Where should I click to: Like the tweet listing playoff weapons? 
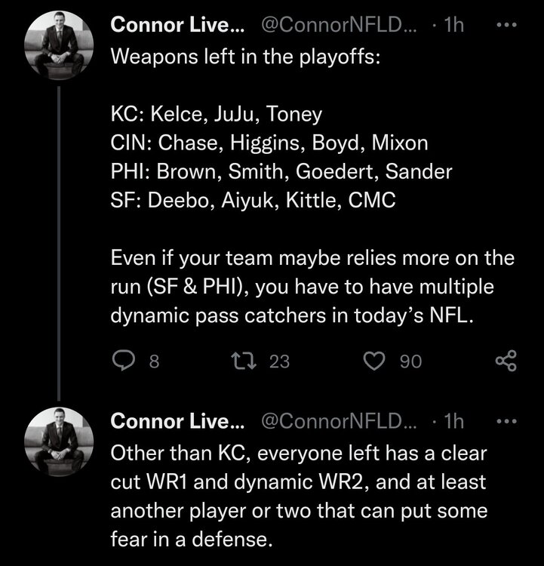tap(374, 362)
